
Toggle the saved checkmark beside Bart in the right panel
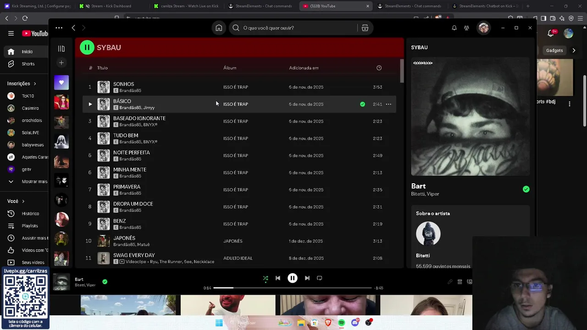pos(526,189)
